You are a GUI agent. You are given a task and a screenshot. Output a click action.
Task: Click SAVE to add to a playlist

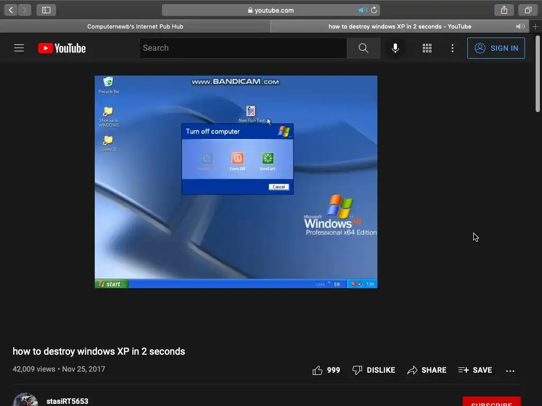tap(475, 370)
